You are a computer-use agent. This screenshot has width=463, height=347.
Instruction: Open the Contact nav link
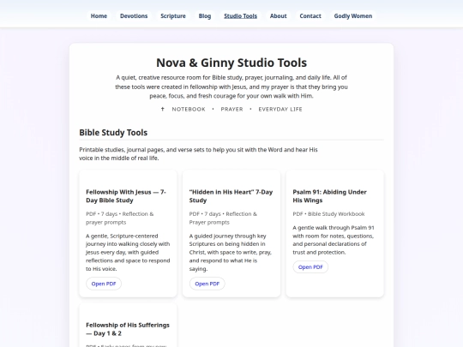tap(310, 16)
